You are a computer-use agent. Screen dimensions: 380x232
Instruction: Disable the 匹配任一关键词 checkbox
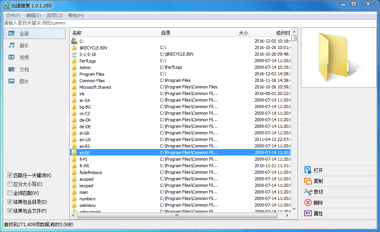pyautogui.click(x=10, y=175)
